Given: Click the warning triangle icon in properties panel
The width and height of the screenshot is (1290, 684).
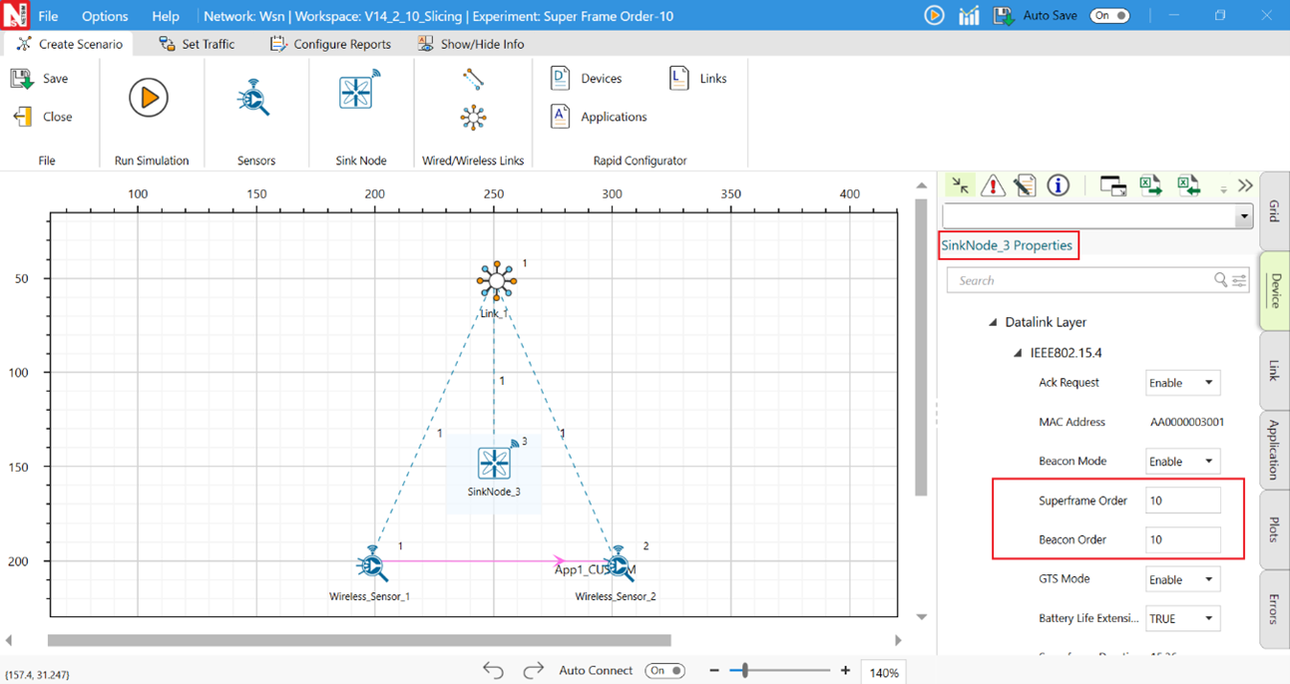Looking at the screenshot, I should pyautogui.click(x=993, y=185).
